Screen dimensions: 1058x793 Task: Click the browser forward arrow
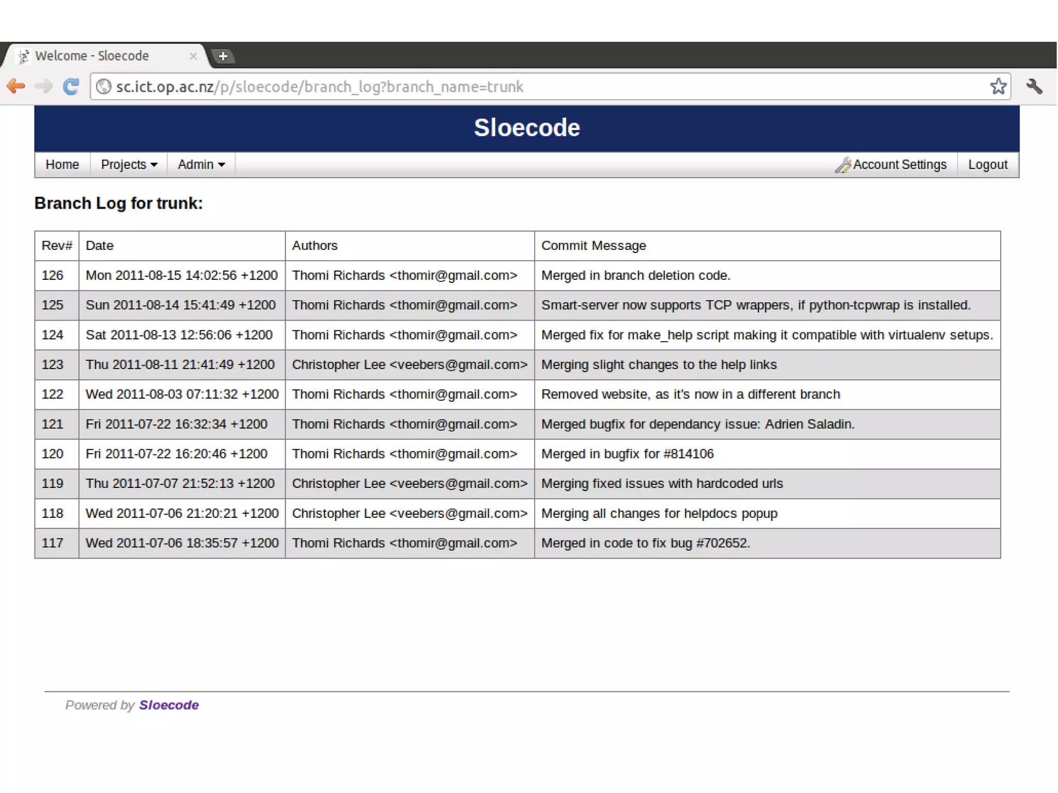[x=44, y=86]
